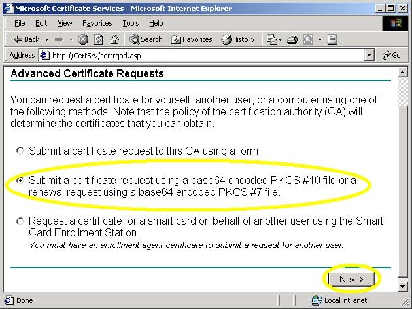Expand the Address bar dropdown arrow
Image resolution: width=412 pixels, height=309 pixels.
tap(369, 56)
